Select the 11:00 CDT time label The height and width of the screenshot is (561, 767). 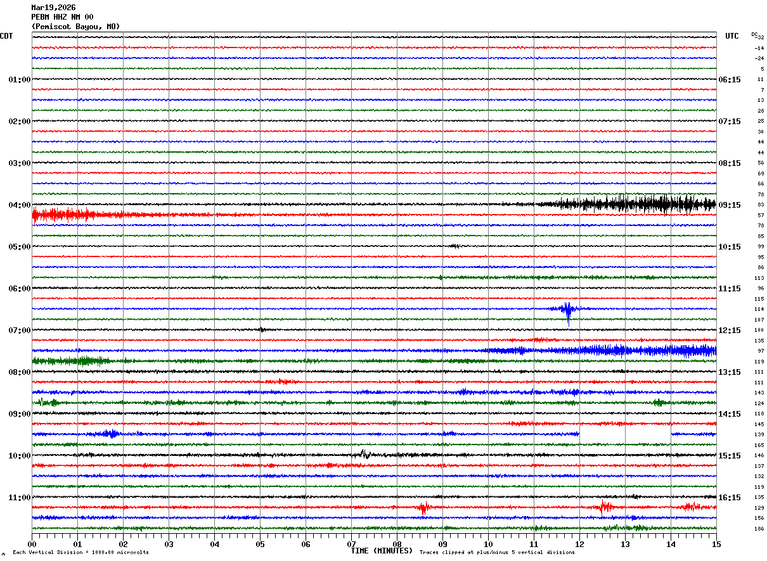tap(20, 498)
